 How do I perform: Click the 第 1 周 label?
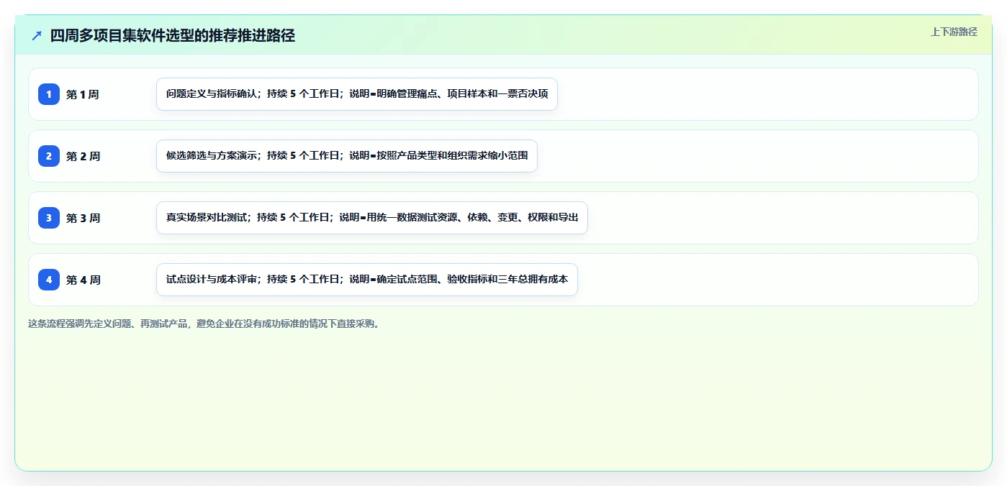coord(83,94)
